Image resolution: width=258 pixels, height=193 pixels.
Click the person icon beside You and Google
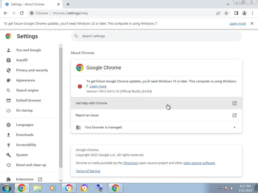pos(9,50)
